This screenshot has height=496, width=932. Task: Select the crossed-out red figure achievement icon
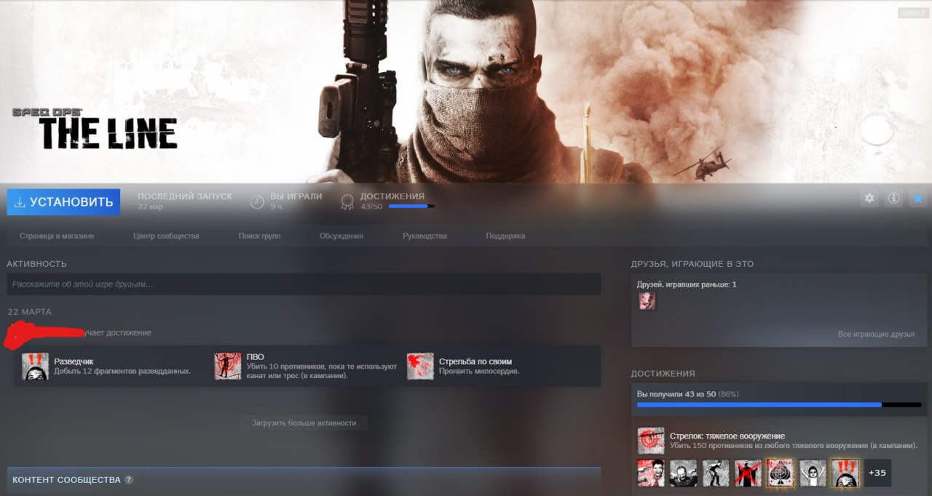(748, 473)
